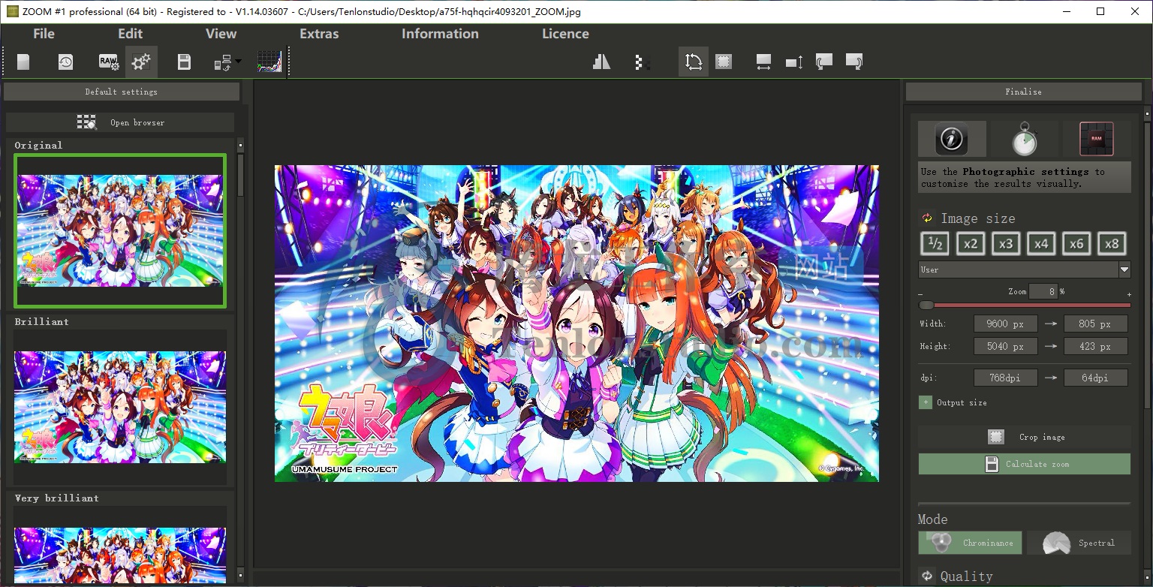The image size is (1153, 587).
Task: Open the Information menu
Action: tap(440, 34)
